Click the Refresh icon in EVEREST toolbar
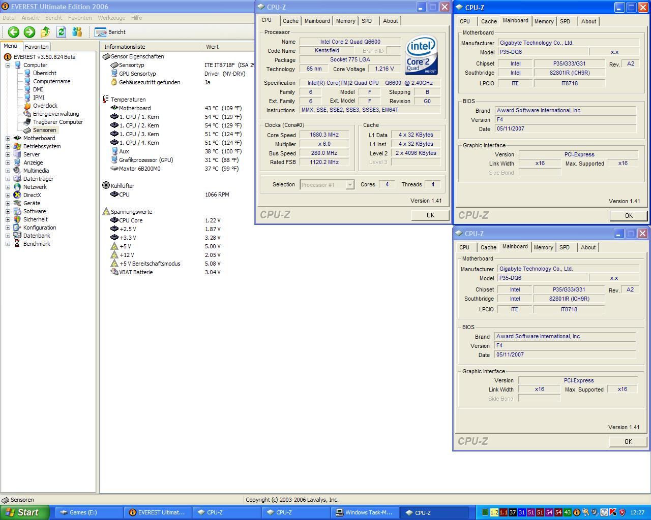 (x=61, y=32)
